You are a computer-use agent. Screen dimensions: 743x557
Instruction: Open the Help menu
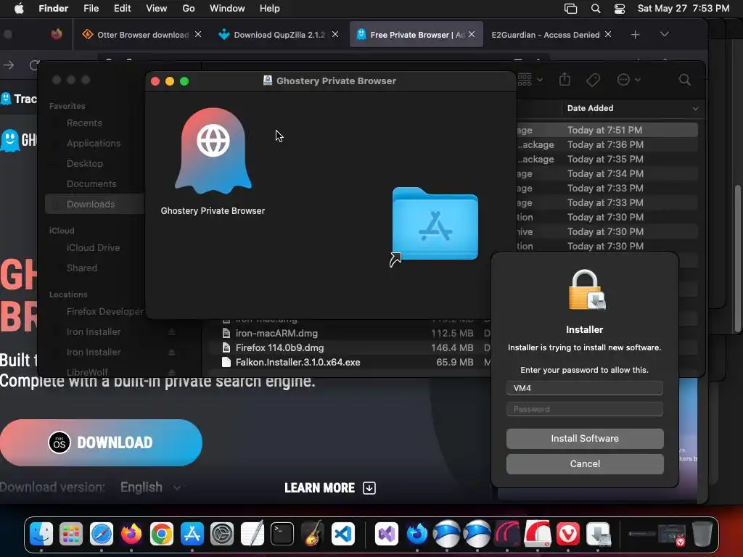(270, 9)
